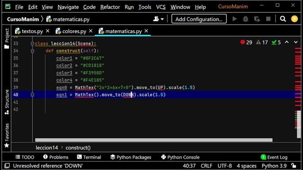Go to previous highlighted error arrow
303x170 pixels.
[x=287, y=42]
